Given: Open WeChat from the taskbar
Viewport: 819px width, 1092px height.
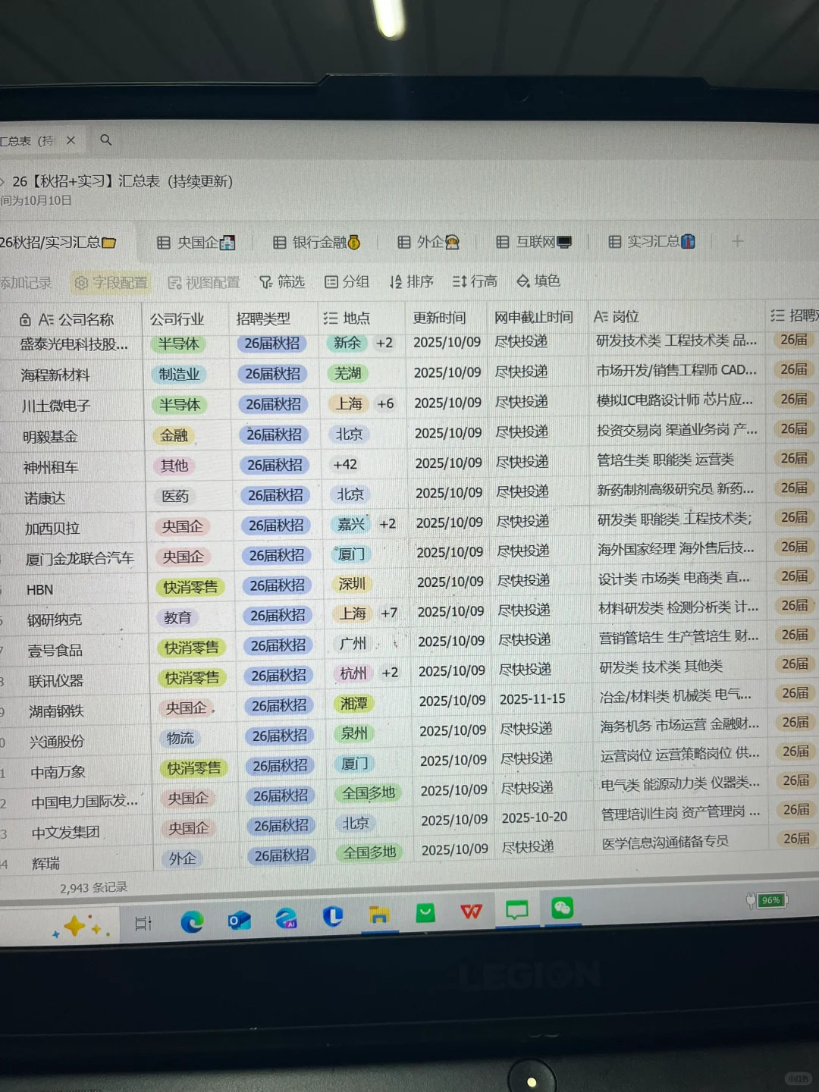Looking at the screenshot, I should pos(563,908).
